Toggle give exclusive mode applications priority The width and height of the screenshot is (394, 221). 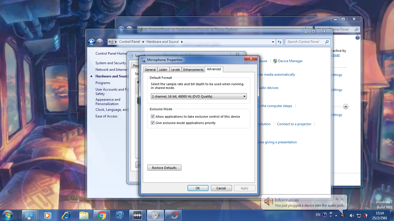(153, 123)
